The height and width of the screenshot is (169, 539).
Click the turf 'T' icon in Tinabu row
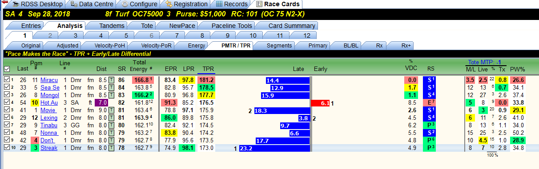click(x=112, y=125)
